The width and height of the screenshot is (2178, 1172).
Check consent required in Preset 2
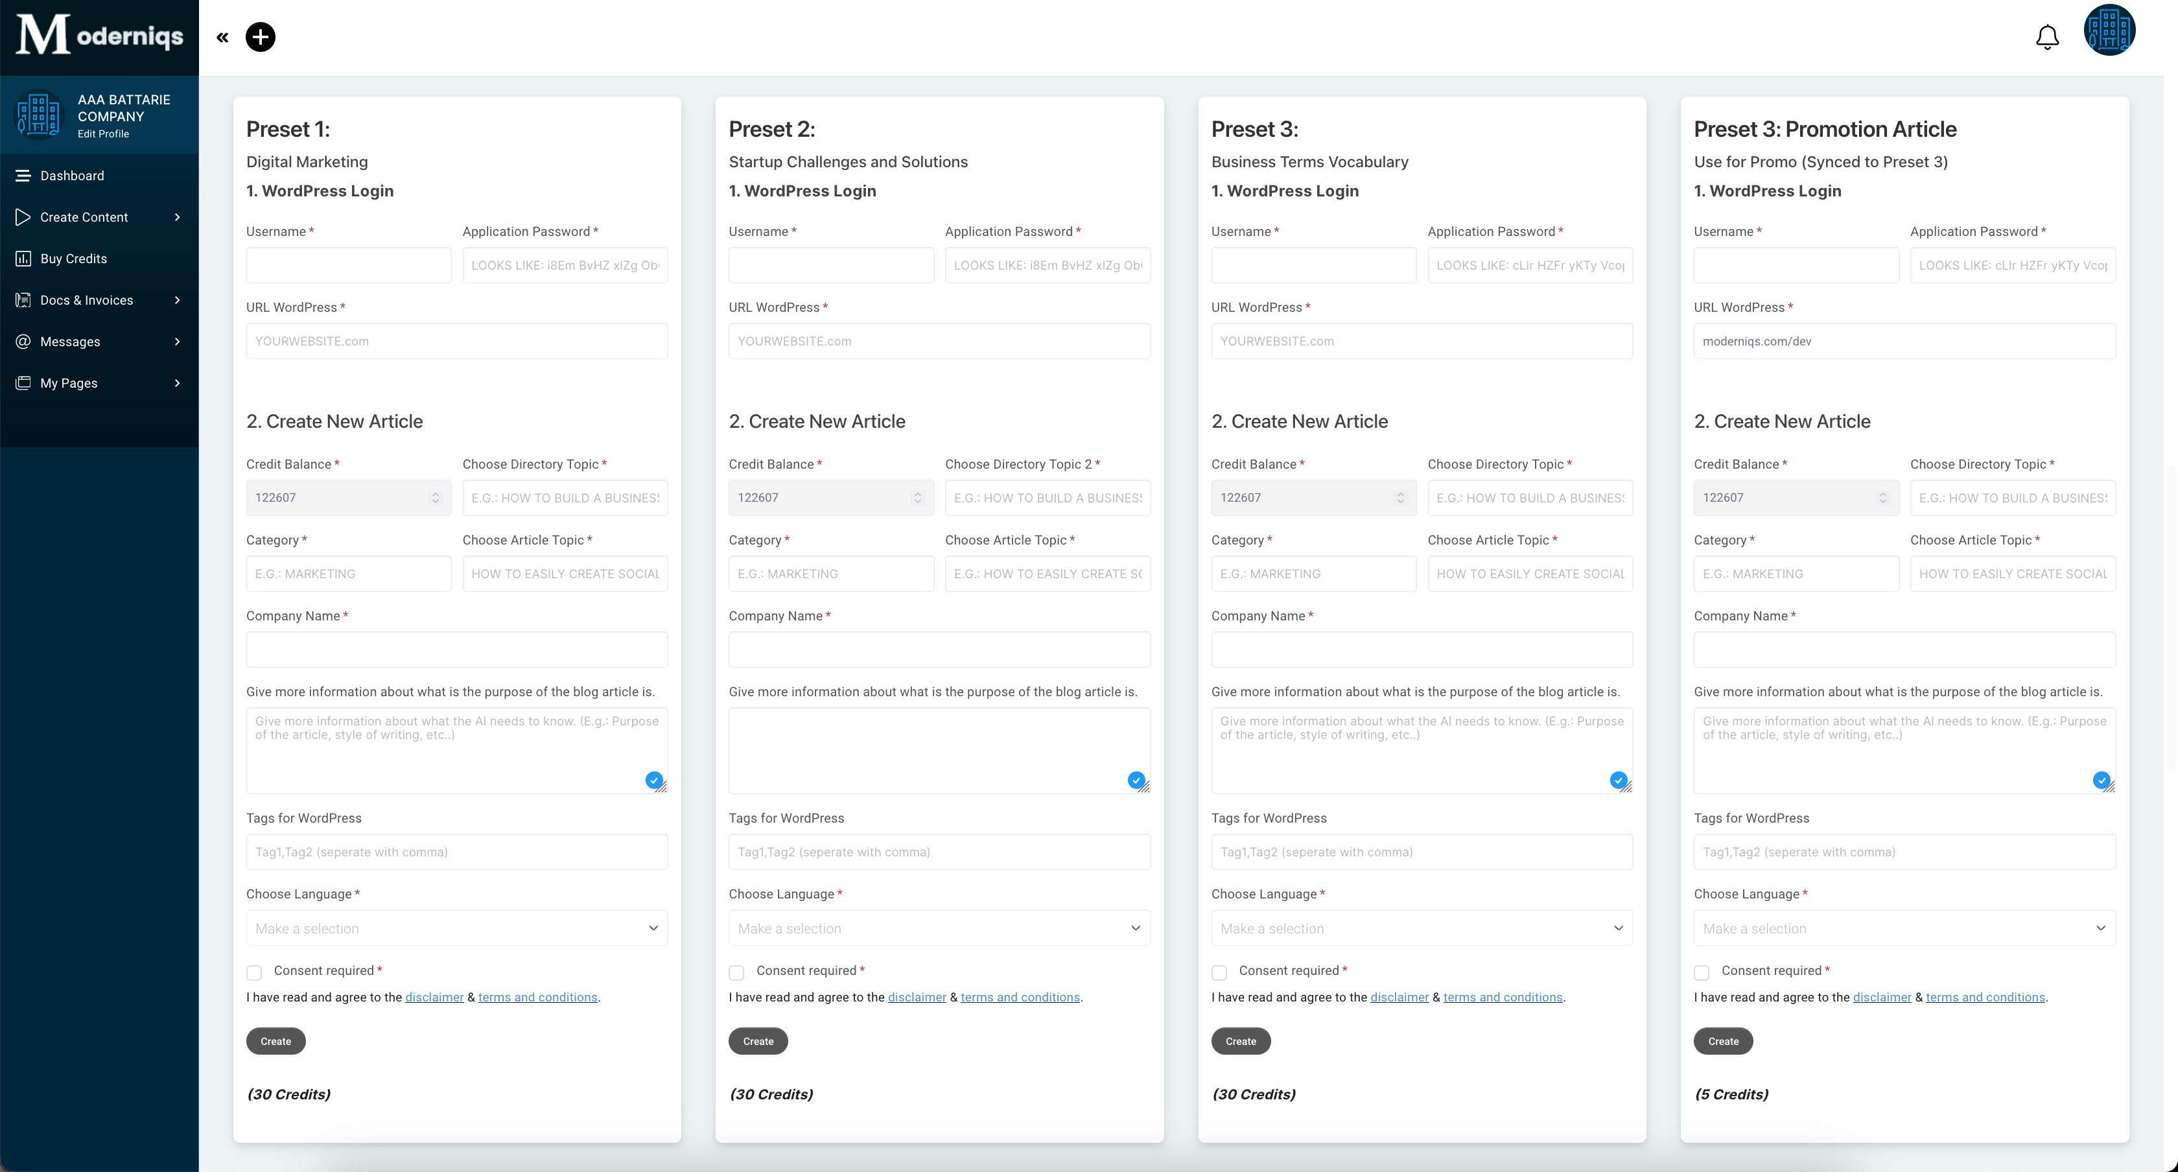[x=736, y=972]
